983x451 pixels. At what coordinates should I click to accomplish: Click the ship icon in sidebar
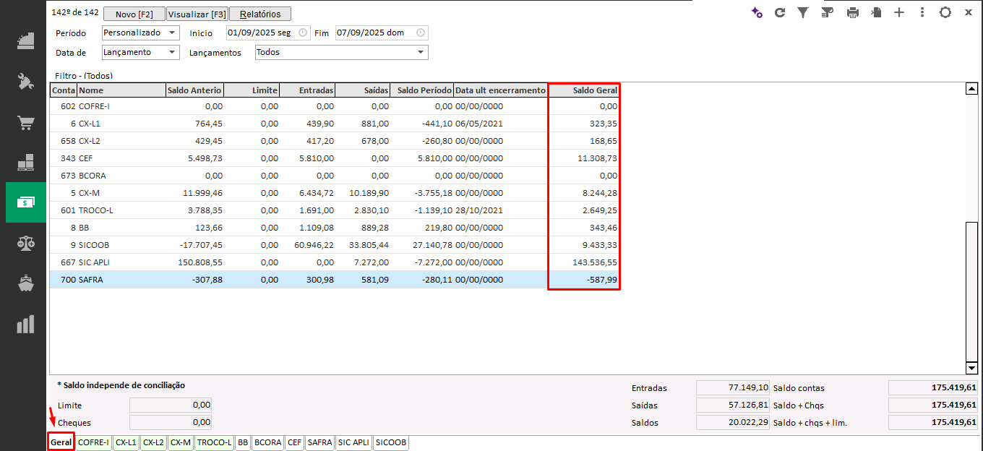26,283
